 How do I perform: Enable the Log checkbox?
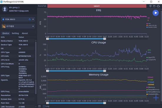point(44,106)
